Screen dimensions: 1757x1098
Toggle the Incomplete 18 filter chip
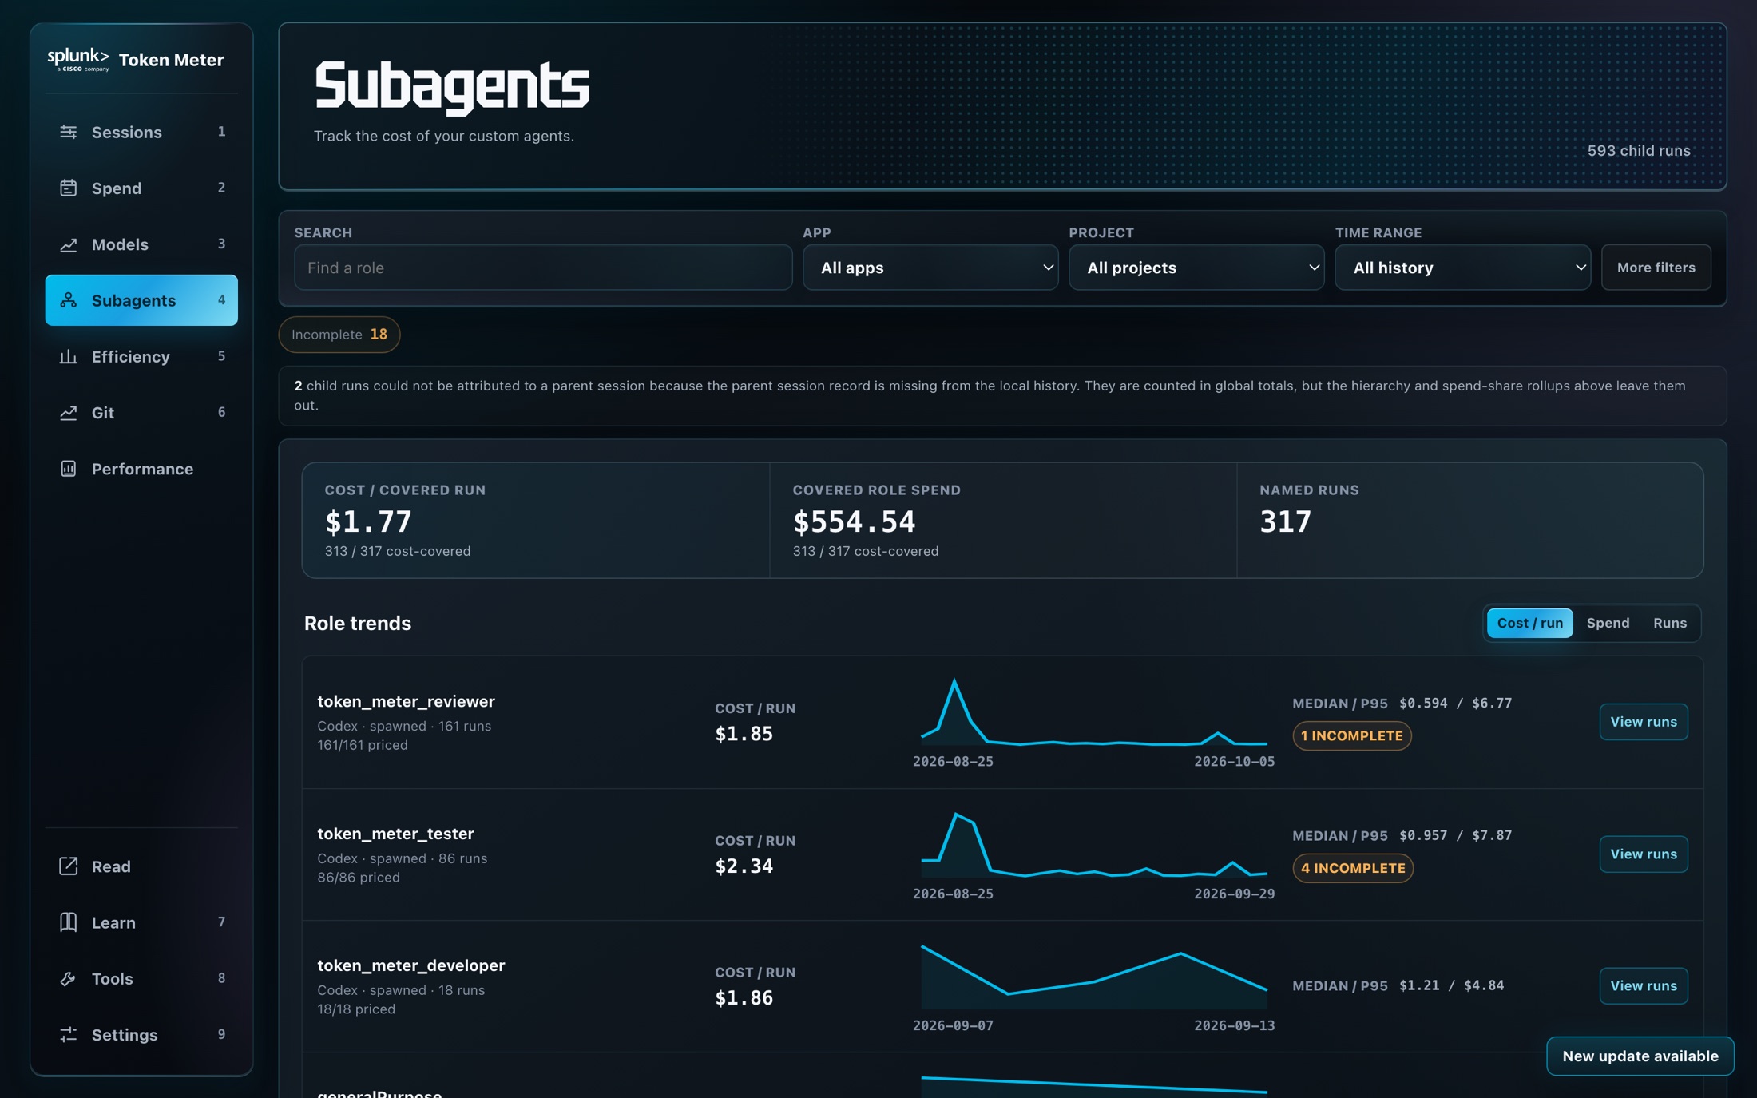coord(339,335)
